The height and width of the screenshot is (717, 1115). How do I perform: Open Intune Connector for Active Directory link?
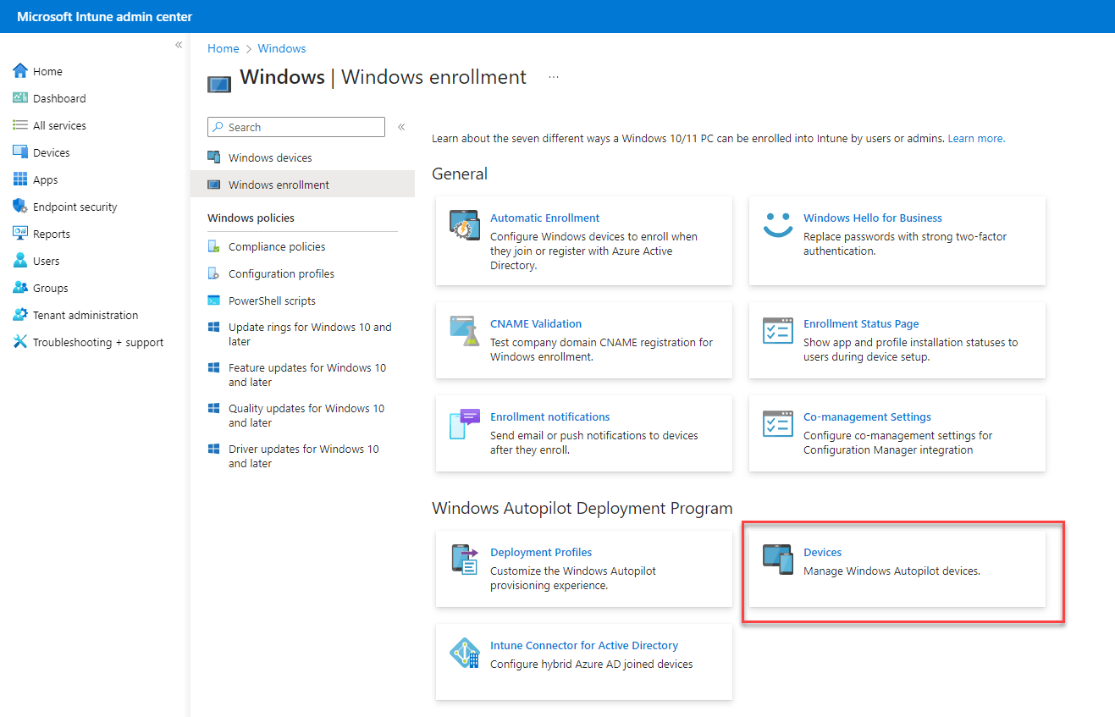[x=584, y=645]
